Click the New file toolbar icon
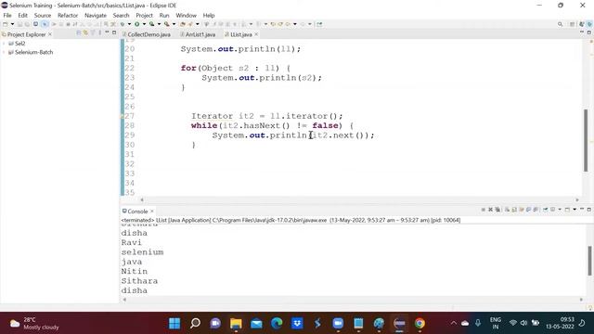Screen dimensions: 594x334 6,24
